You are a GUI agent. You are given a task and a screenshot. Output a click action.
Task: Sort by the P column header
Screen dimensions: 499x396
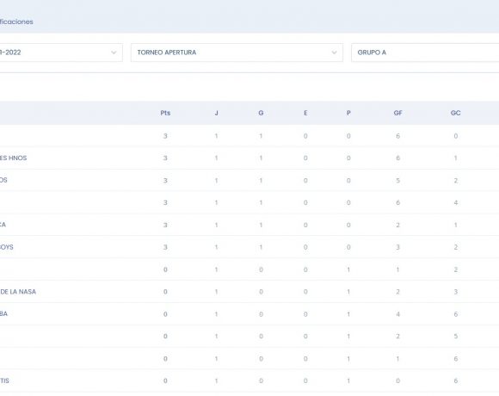coord(348,113)
